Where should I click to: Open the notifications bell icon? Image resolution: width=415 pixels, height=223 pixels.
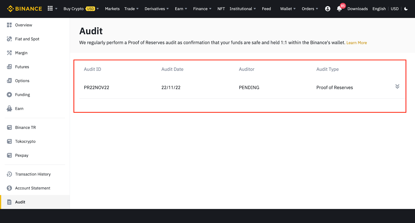point(339,9)
